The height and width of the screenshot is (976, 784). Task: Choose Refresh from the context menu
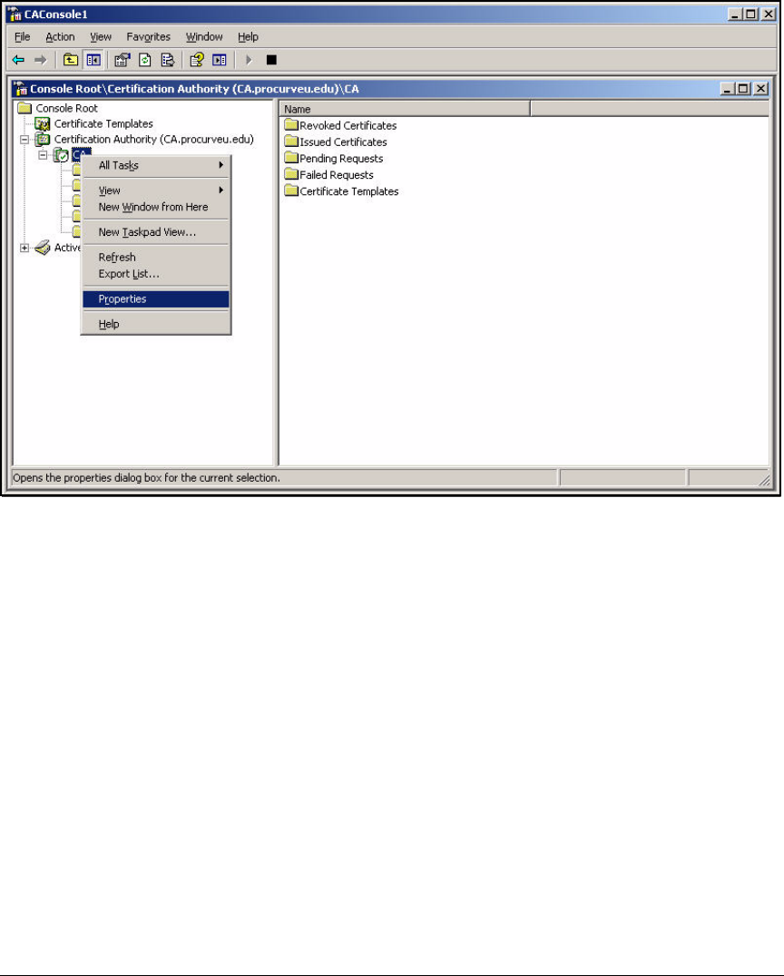coord(156,257)
